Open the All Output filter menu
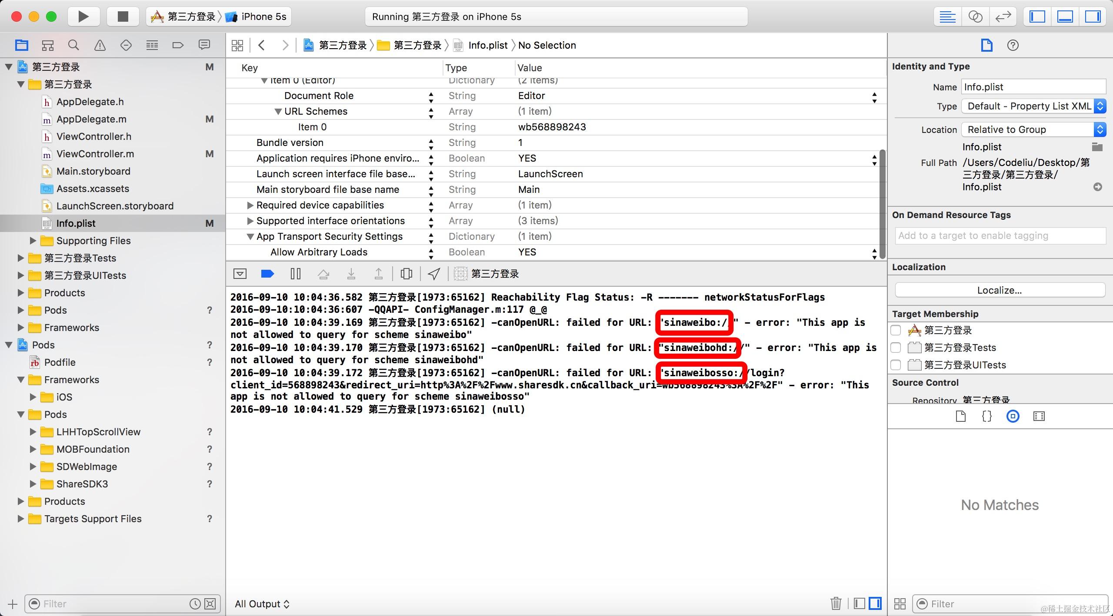Image resolution: width=1113 pixels, height=616 pixels. tap(262, 604)
